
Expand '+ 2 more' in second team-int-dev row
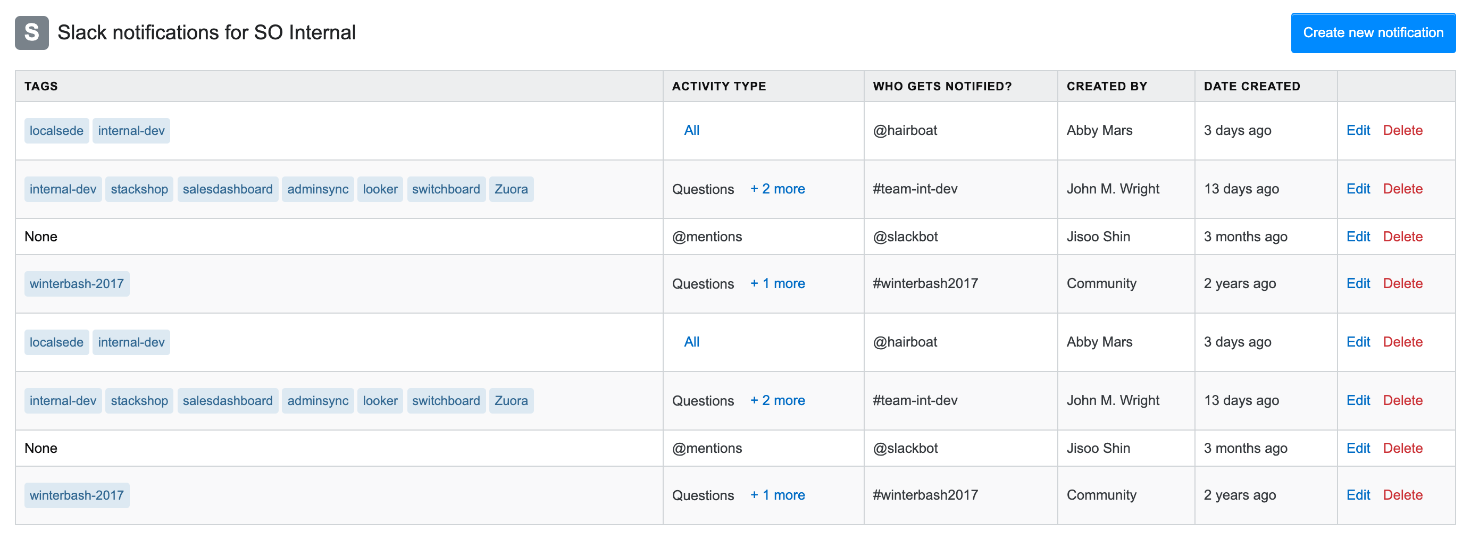point(777,400)
